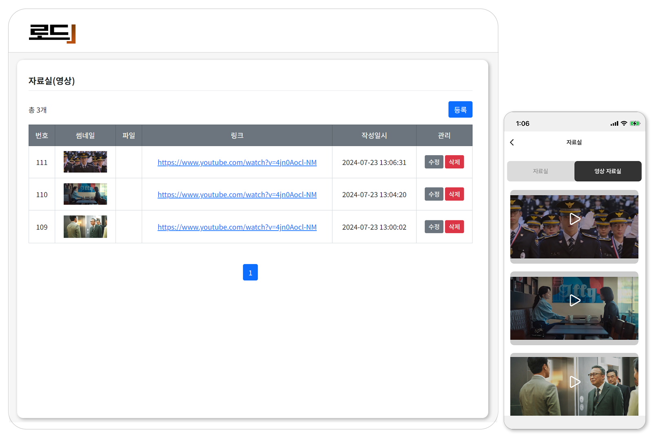Tap the 자료실 title in the mobile header
The width and height of the screenshot is (656, 440).
click(574, 142)
